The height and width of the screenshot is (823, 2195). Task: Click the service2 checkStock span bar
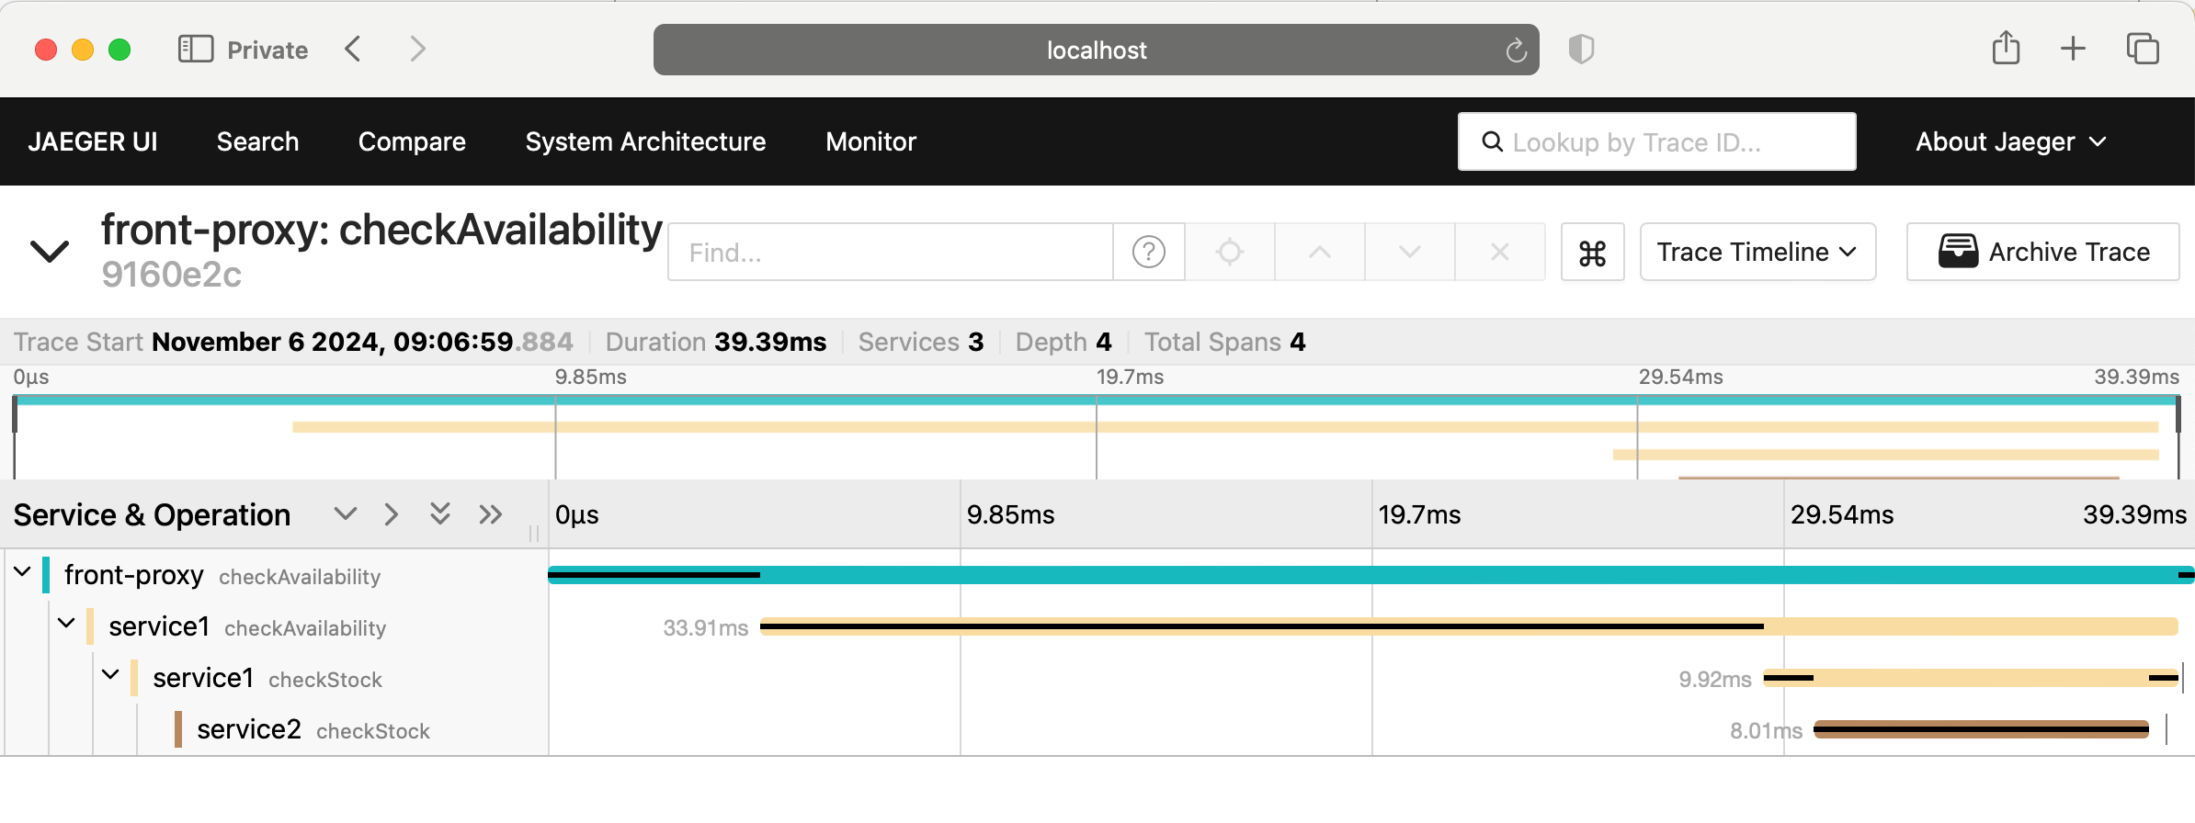pos(1980,730)
